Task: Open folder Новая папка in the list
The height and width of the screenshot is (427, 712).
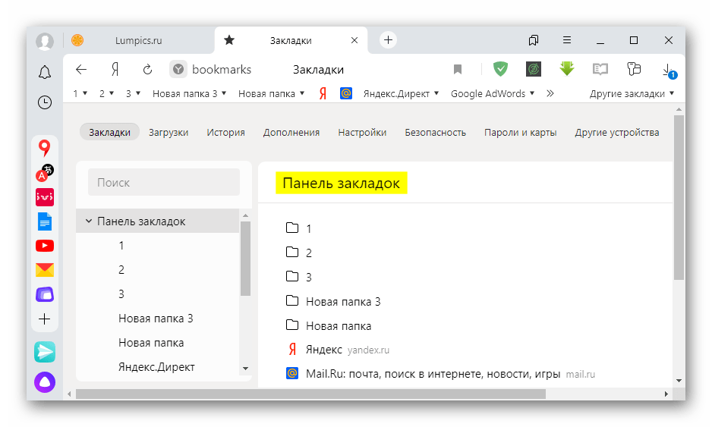Action: point(329,325)
